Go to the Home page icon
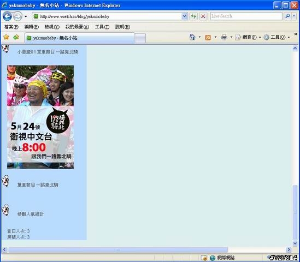Image resolution: width=300 pixels, height=262 pixels. (192, 37)
